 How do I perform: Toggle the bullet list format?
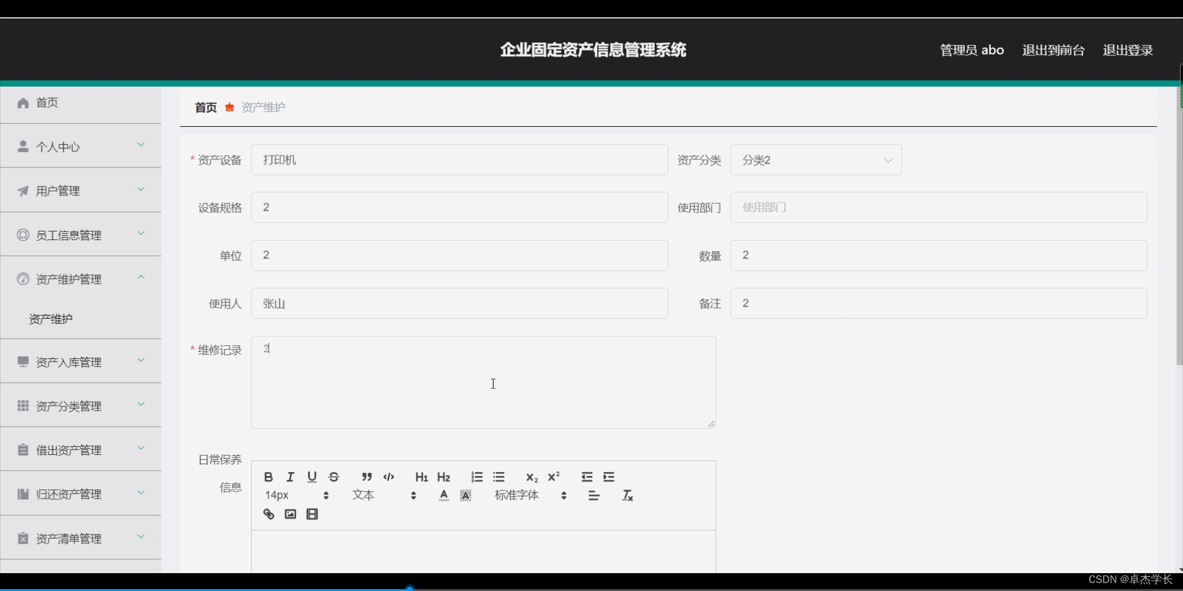[498, 476]
